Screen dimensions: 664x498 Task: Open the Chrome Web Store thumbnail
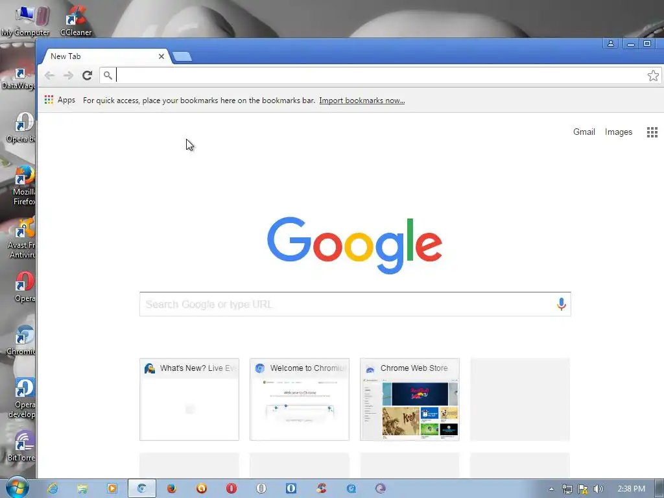click(410, 399)
